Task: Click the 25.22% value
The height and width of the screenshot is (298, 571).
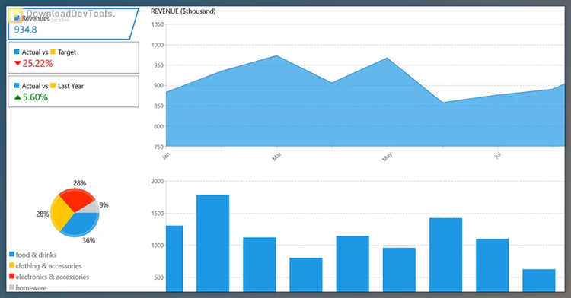Action: coord(37,64)
